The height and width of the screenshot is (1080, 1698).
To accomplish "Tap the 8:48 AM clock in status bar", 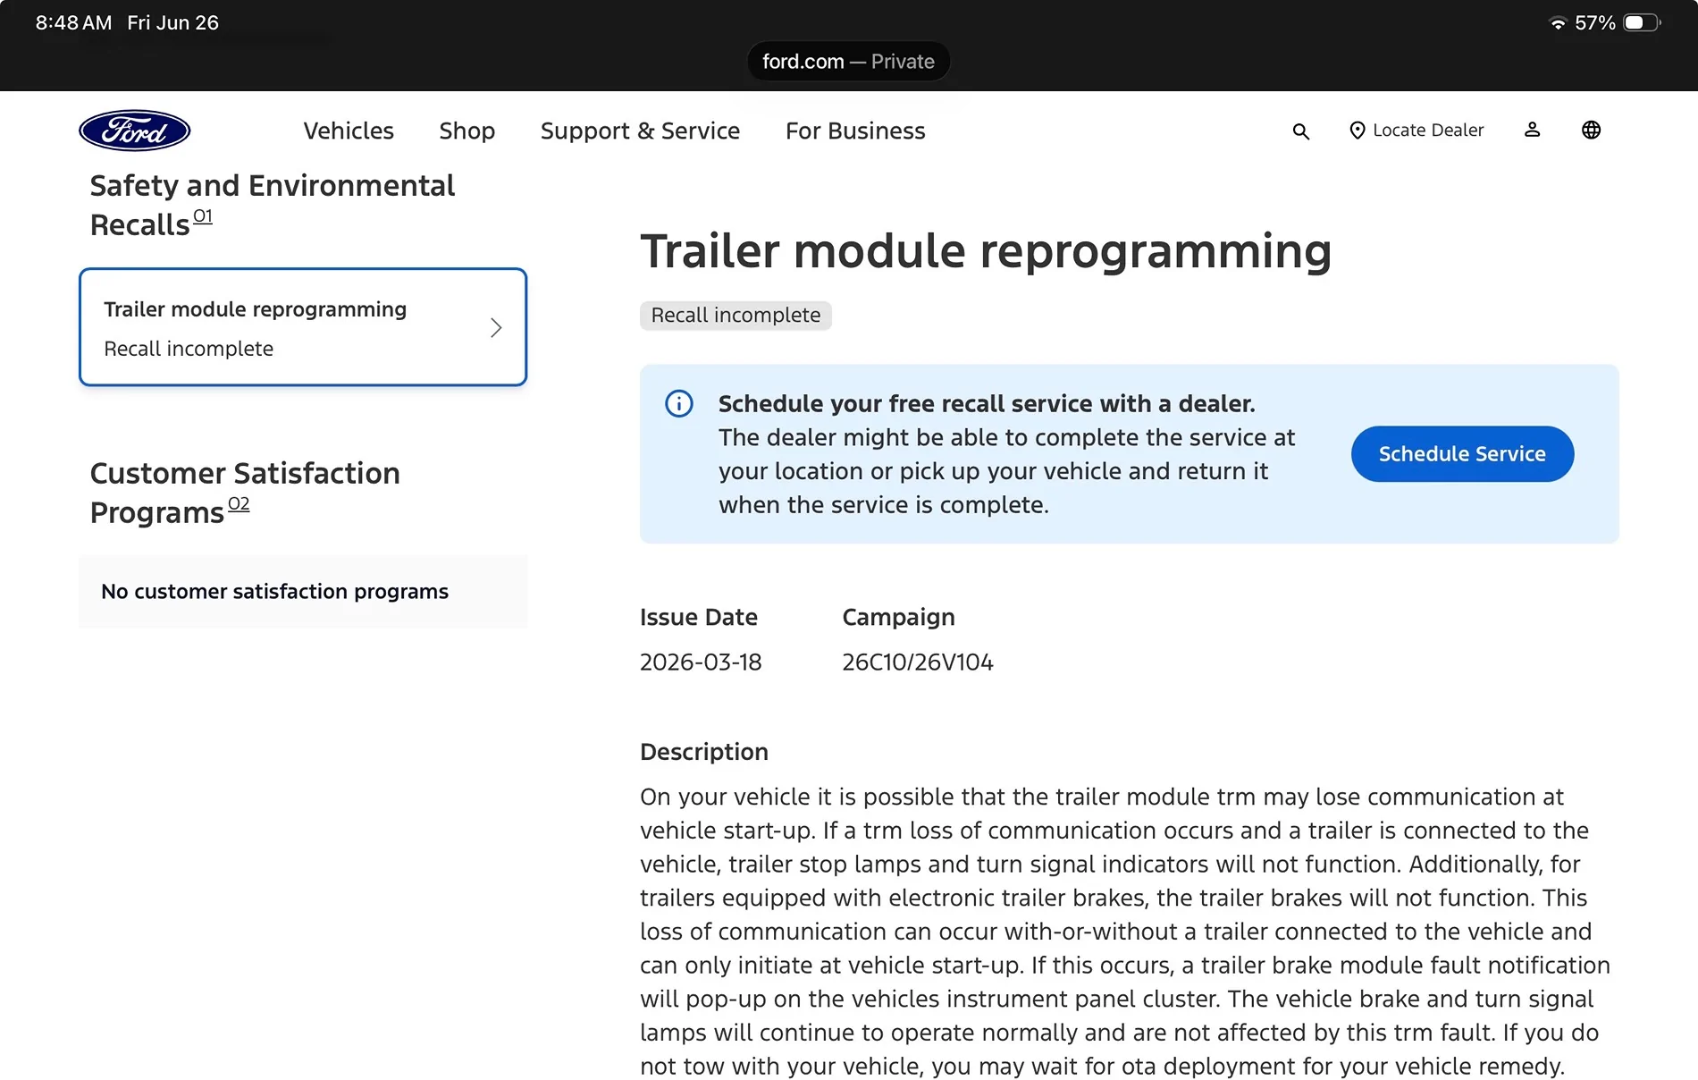I will point(73,23).
